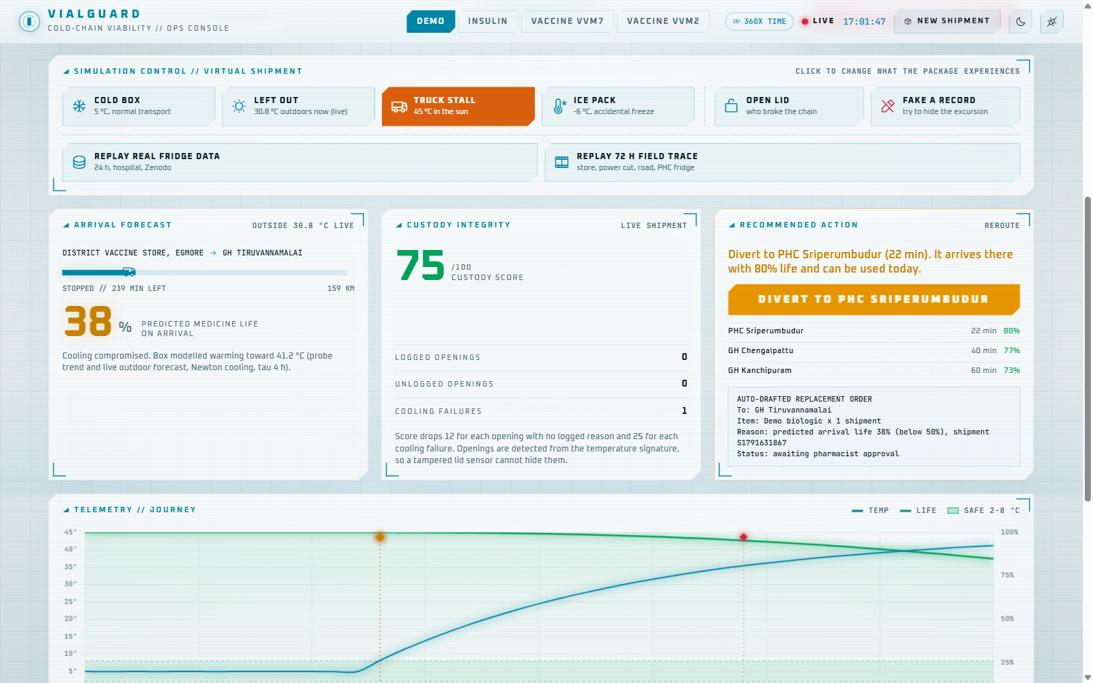Screen dimensions: 1093x683
Task: Start Replay 72 h Field Trace
Action: (782, 162)
